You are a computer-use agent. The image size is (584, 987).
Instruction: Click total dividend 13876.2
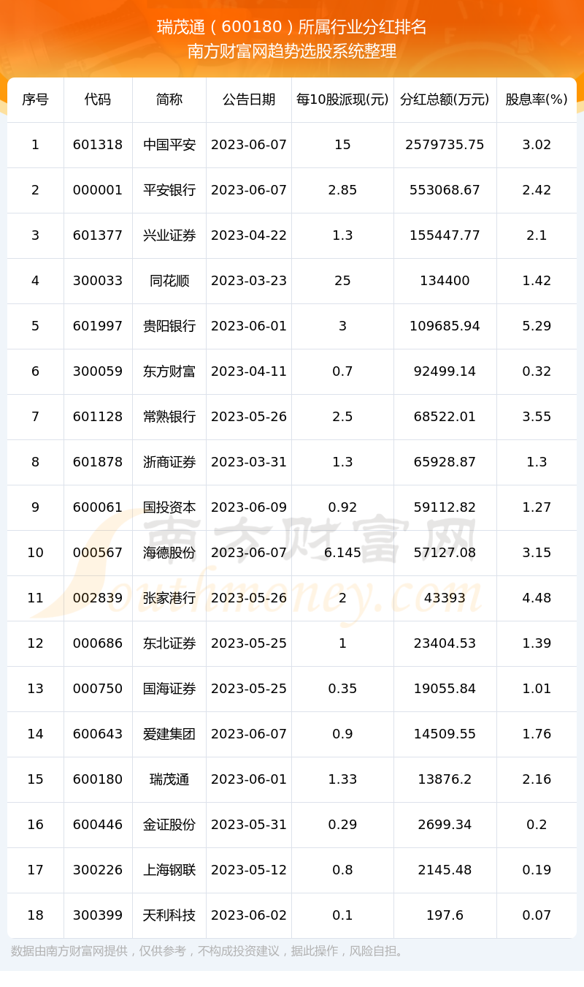tap(445, 779)
